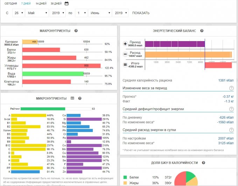The image size is (238, 186).
Task: Open end month dropdown showing Июнь
Action: tap(99, 13)
